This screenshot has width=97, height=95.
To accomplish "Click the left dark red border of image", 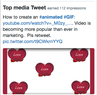I will click(5, 71).
